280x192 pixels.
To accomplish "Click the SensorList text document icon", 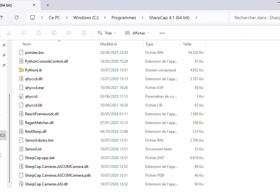I will pos(21,149).
